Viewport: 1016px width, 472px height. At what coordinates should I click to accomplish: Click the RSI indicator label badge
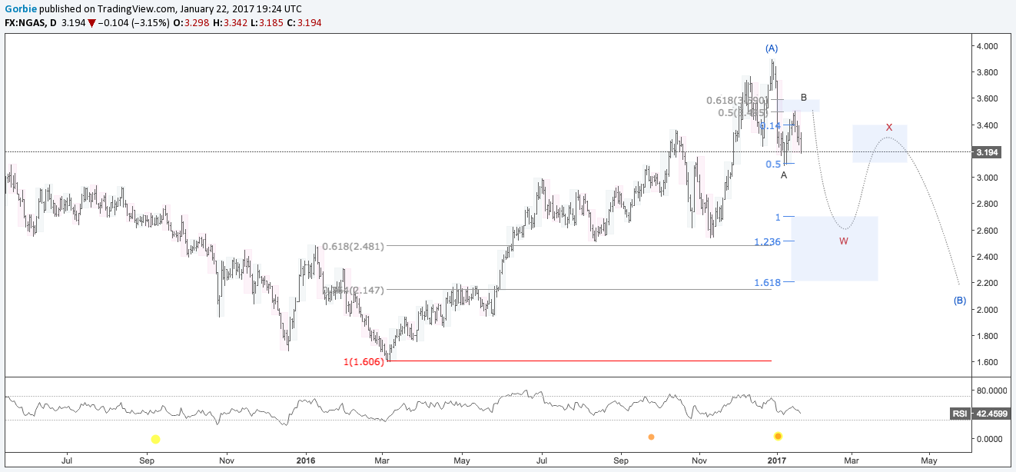point(960,414)
